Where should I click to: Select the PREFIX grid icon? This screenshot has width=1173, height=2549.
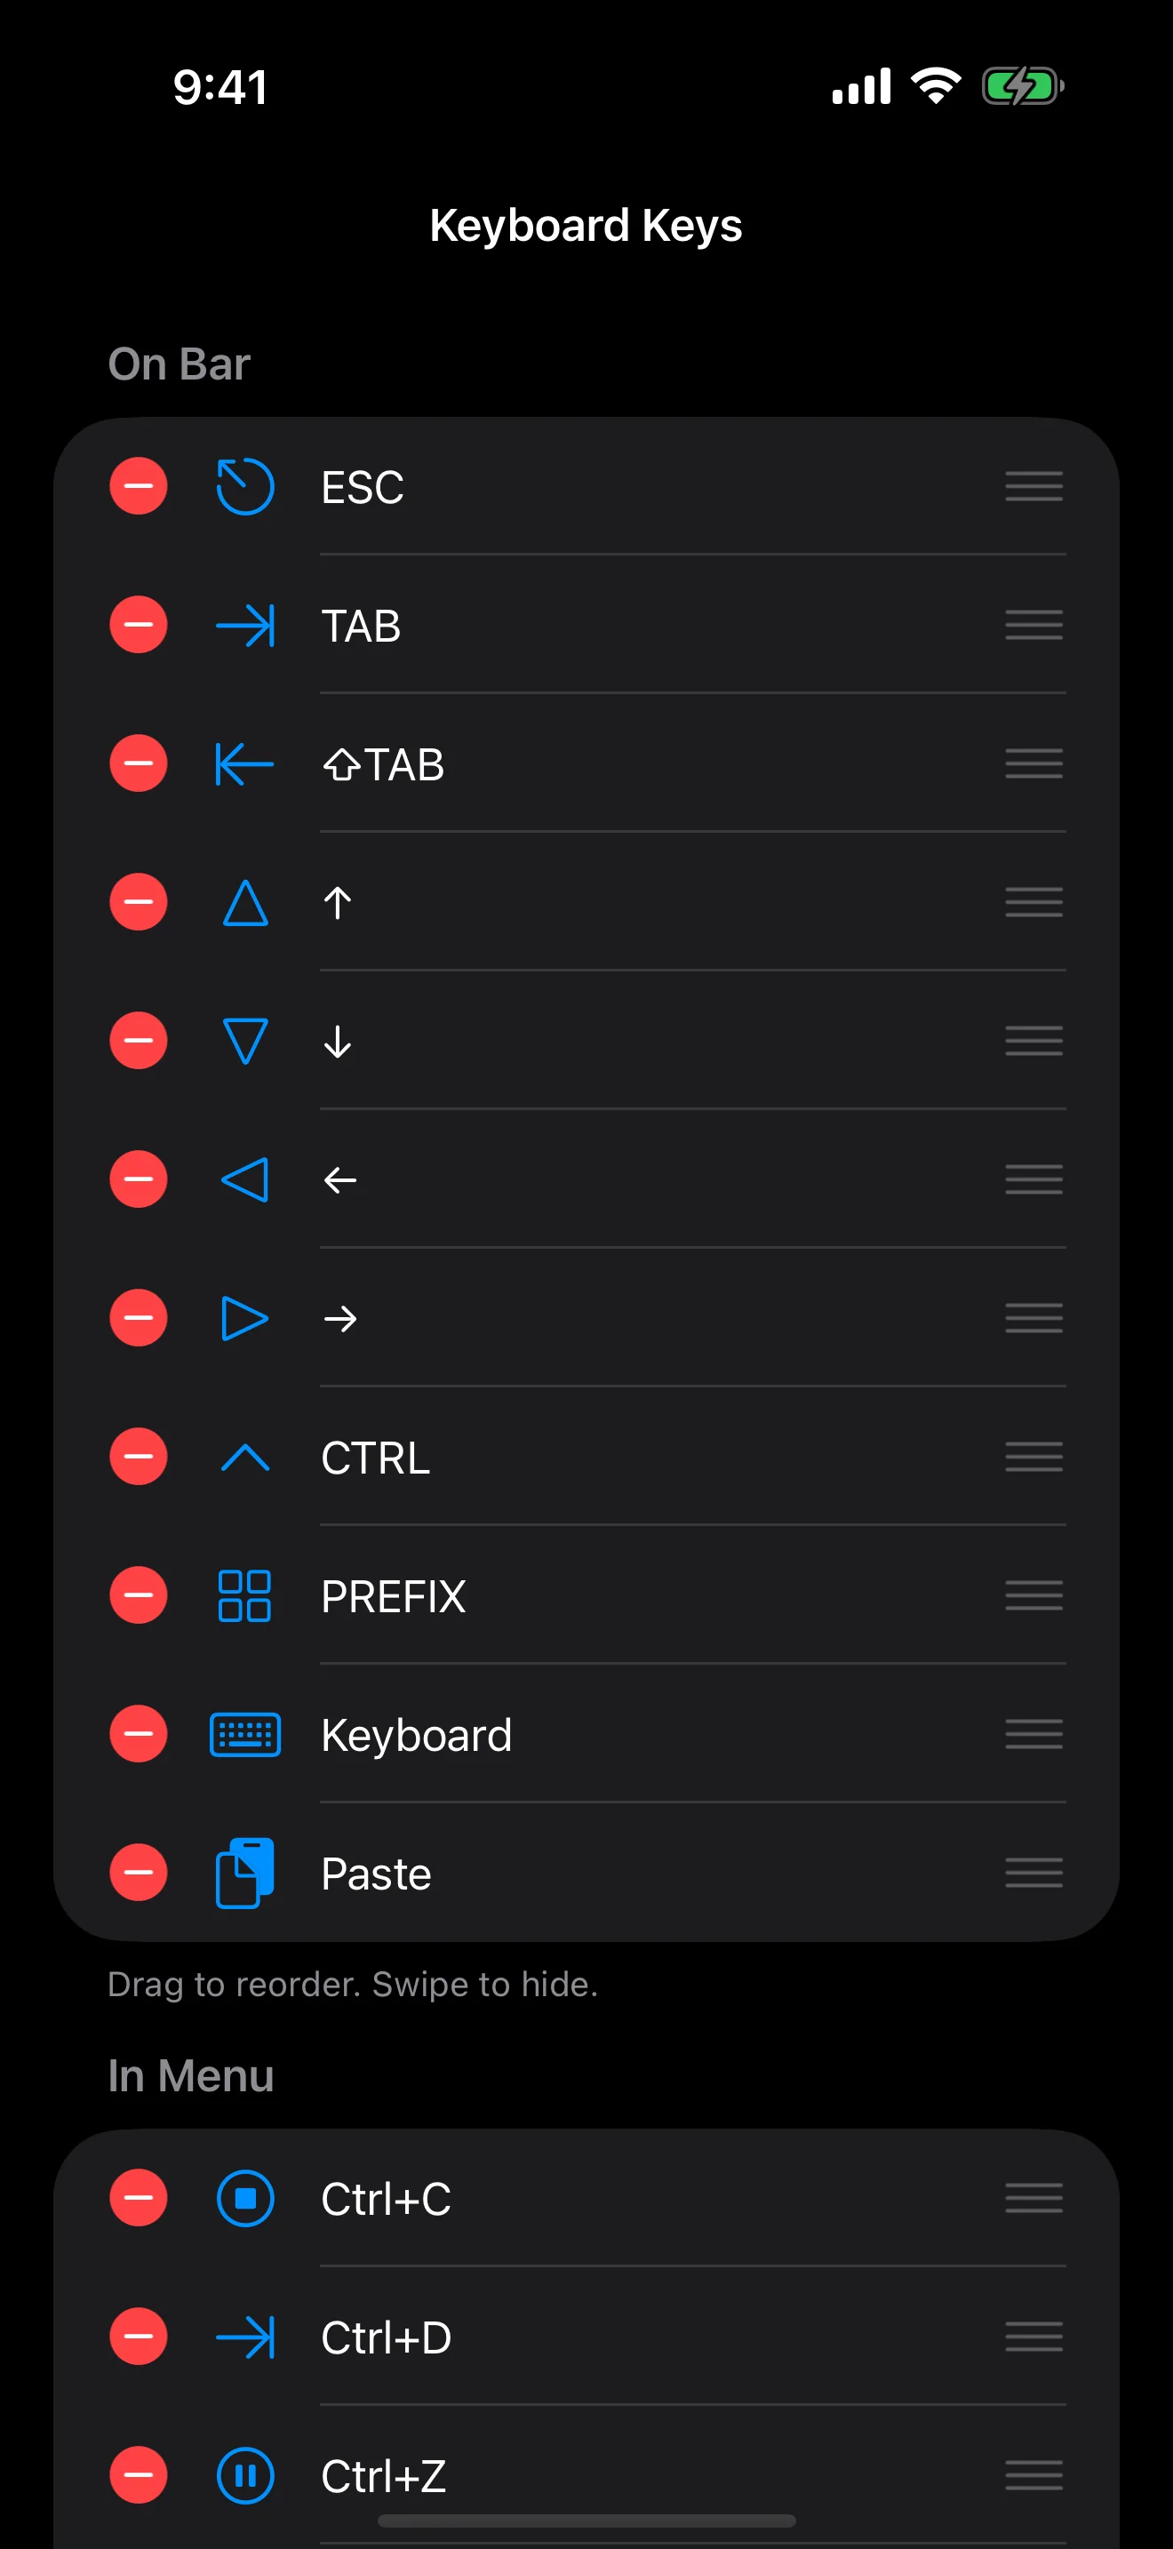244,1595
